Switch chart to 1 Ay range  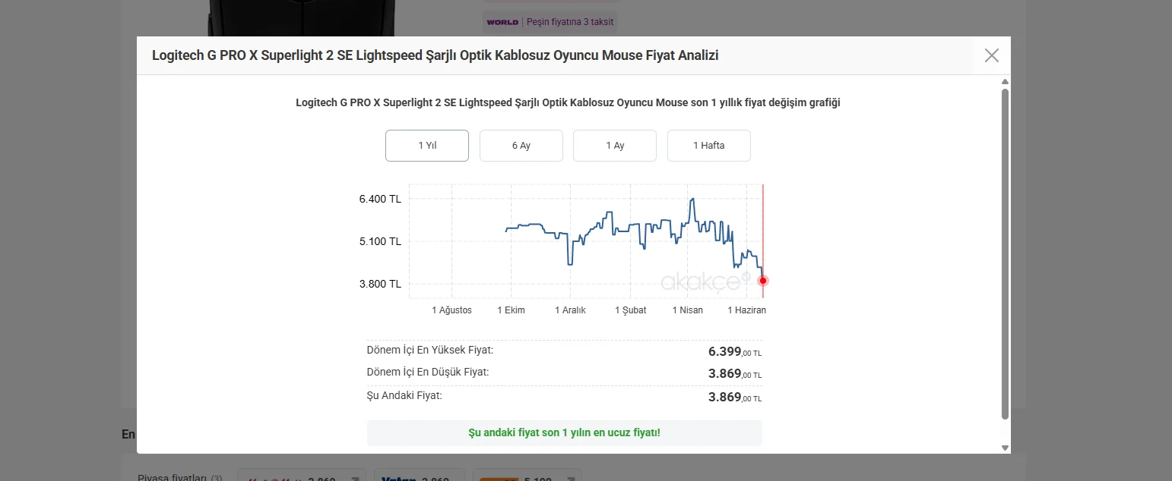pos(615,146)
